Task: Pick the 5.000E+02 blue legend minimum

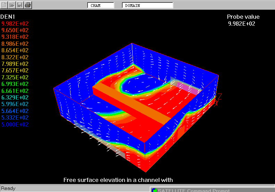Action: [15, 125]
